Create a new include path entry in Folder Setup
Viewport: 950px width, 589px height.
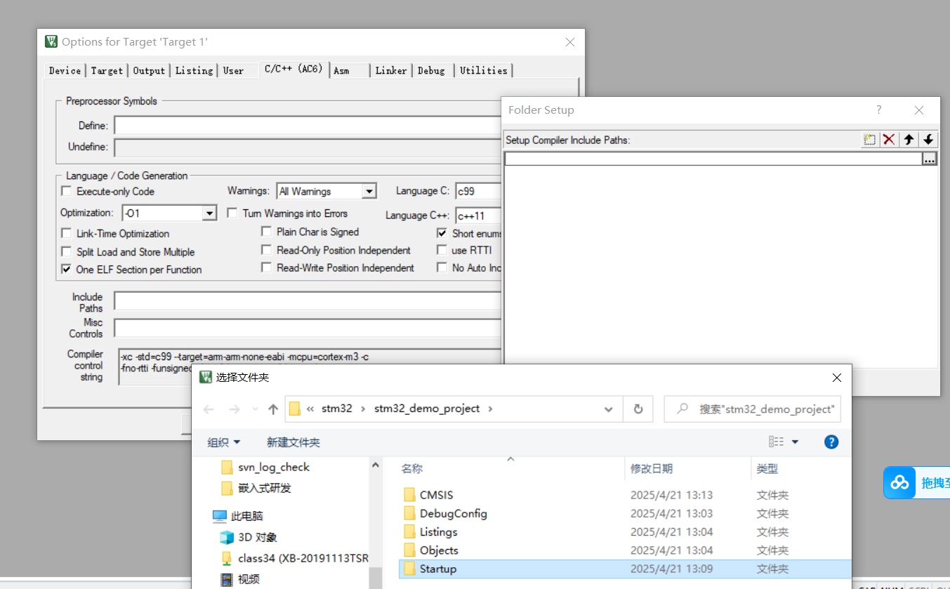click(869, 140)
